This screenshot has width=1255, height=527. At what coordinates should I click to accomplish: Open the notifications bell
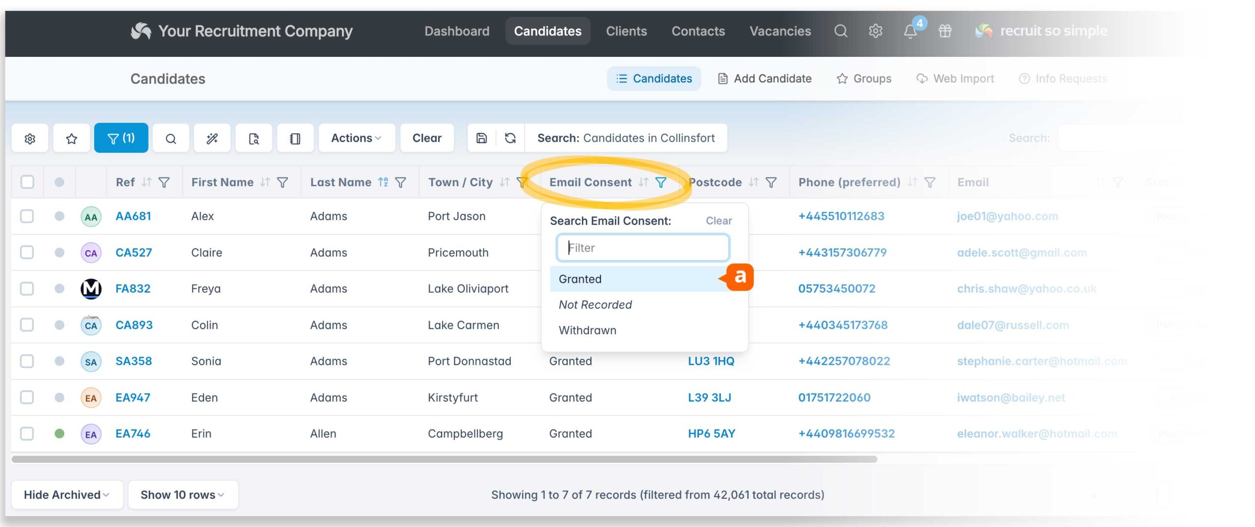(x=910, y=31)
